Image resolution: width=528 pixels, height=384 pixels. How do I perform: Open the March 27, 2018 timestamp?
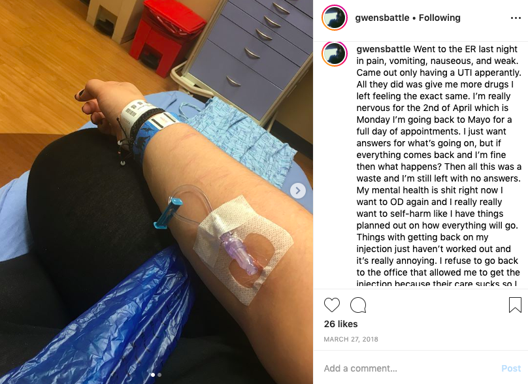point(351,339)
